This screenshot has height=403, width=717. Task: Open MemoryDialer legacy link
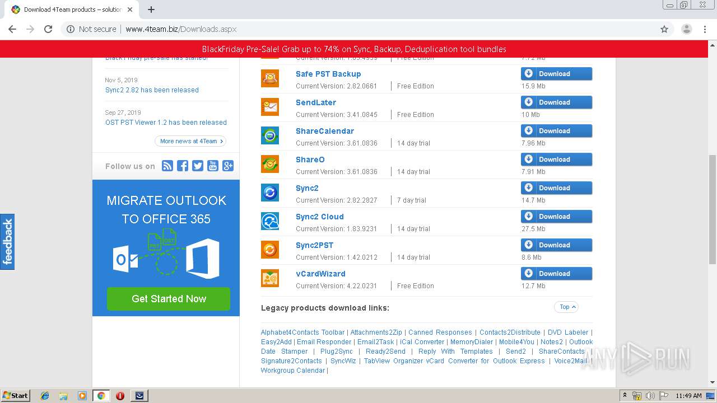coord(472,342)
